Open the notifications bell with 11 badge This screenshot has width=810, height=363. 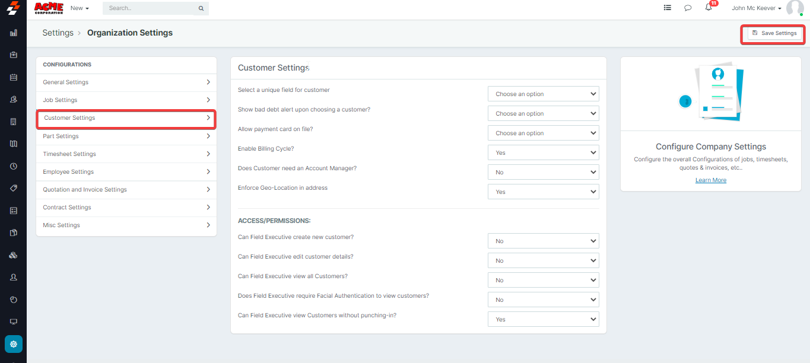(709, 8)
